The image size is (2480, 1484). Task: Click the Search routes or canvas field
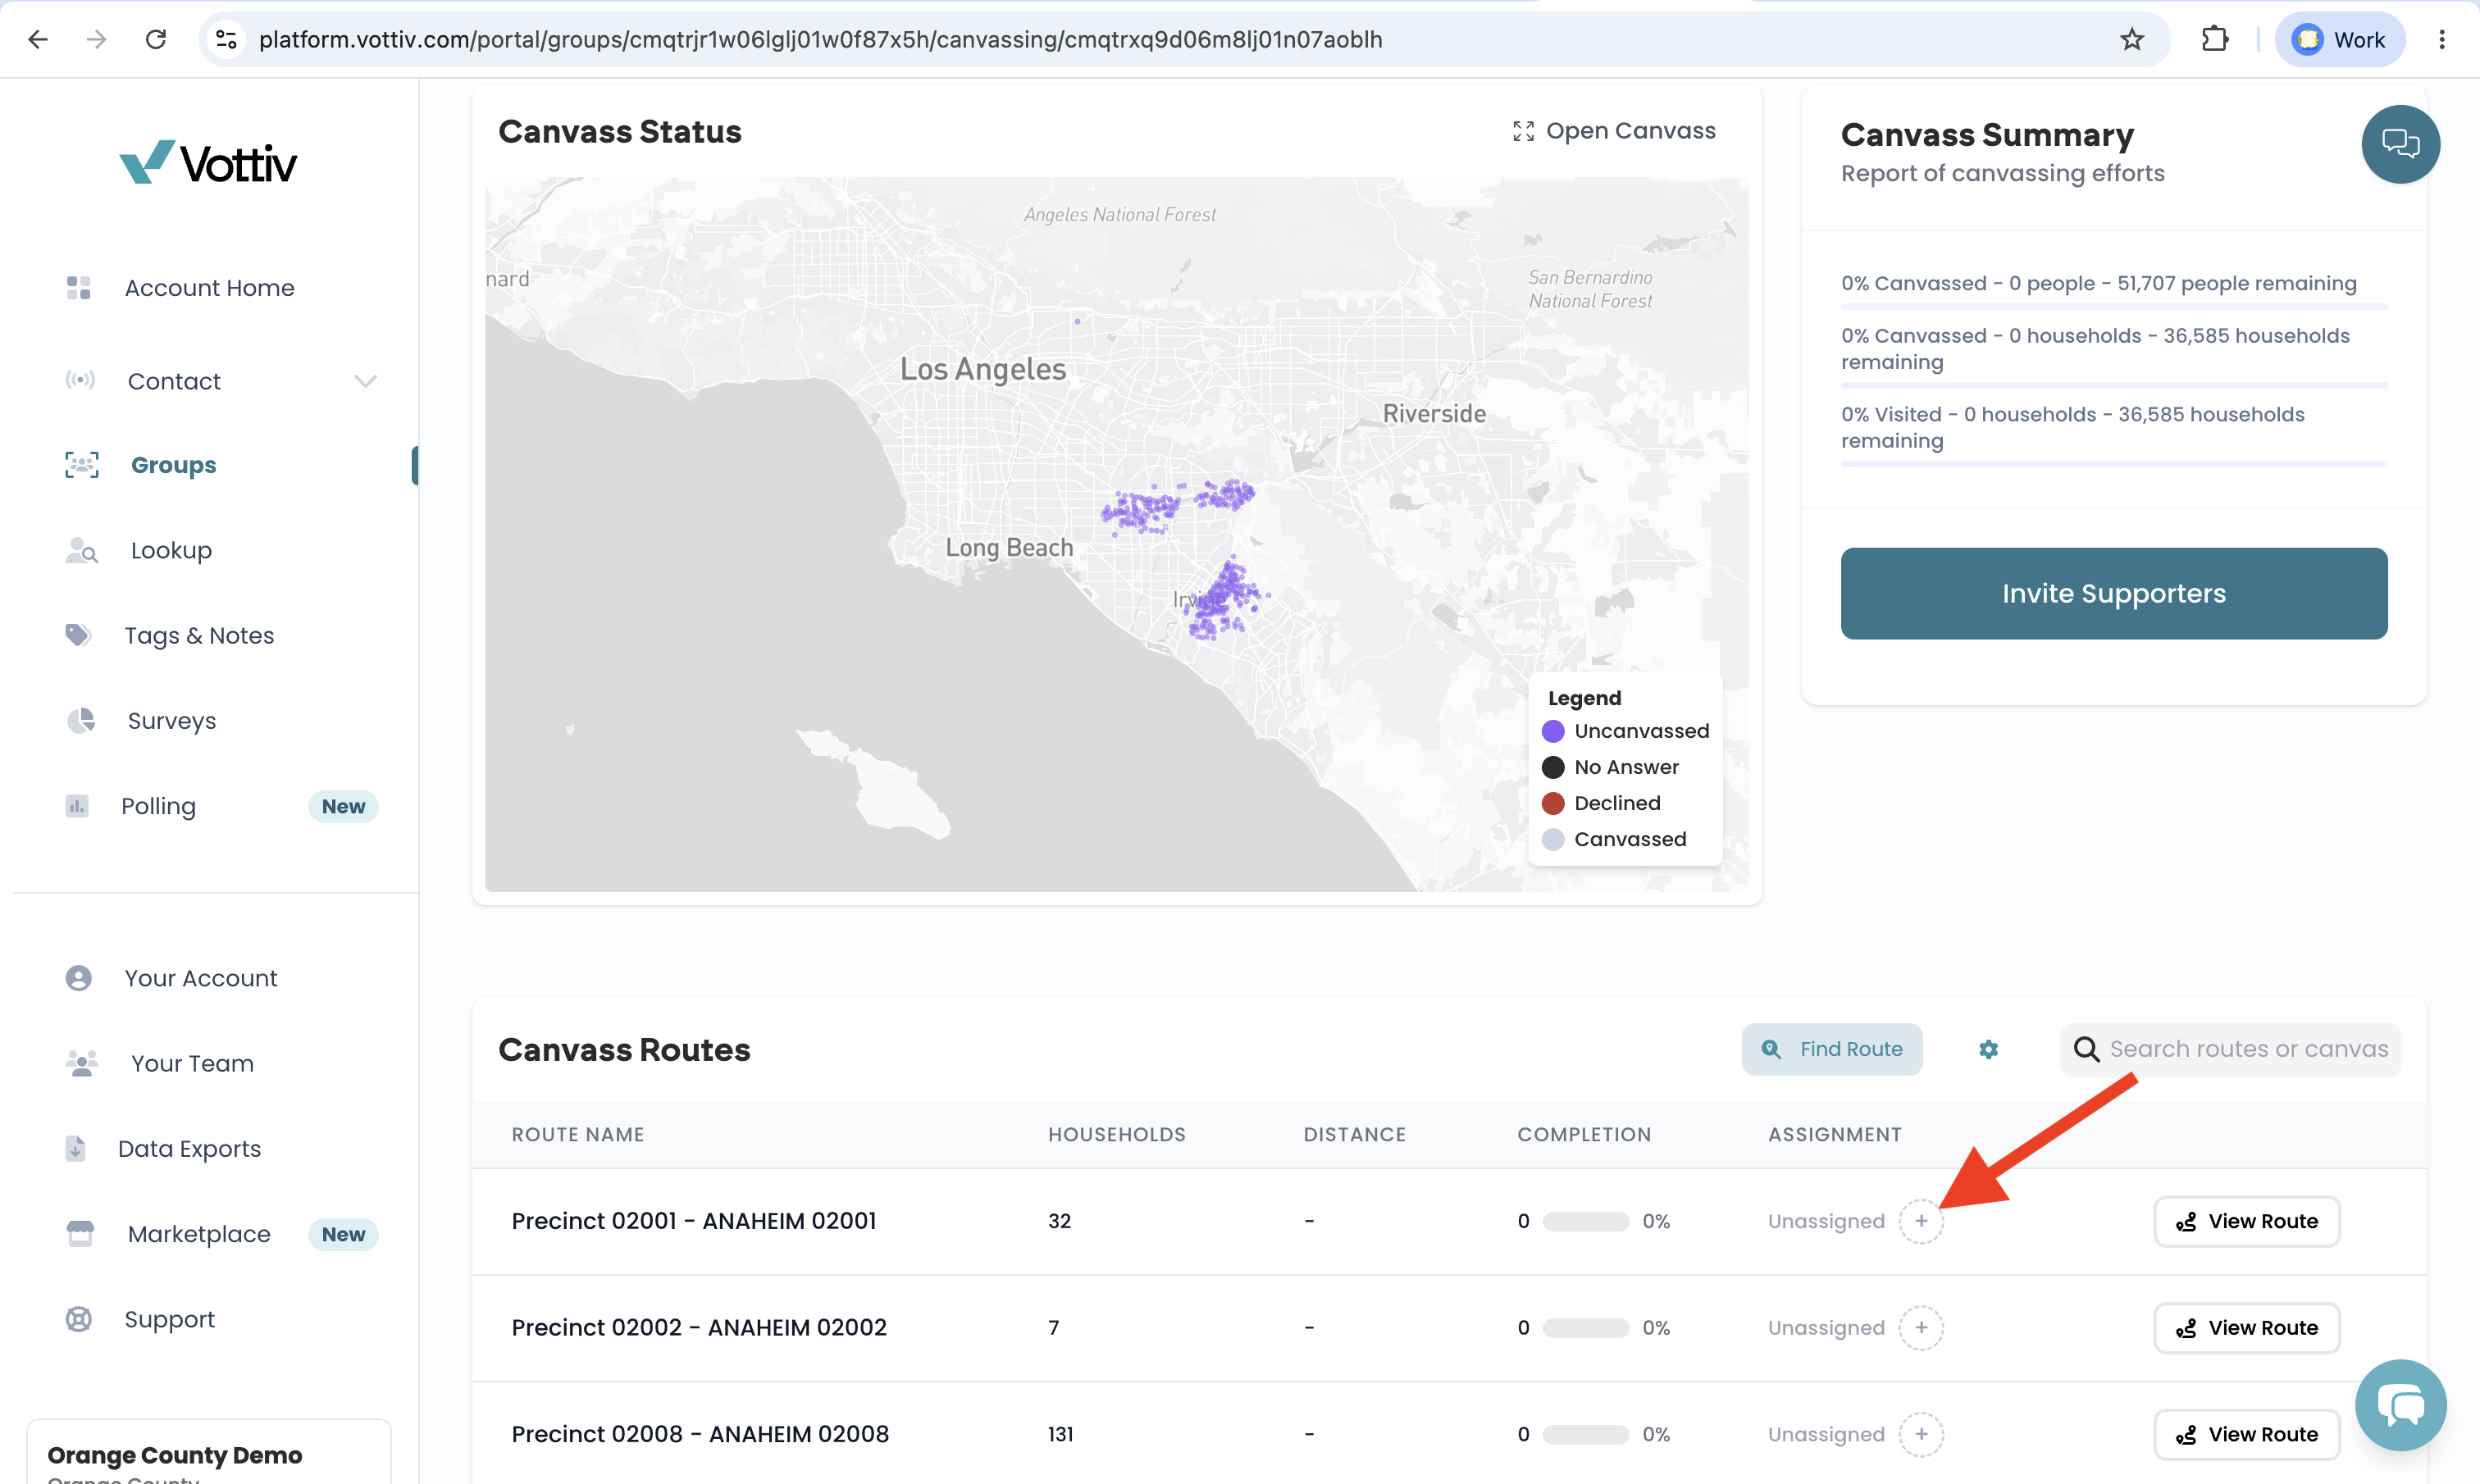pos(2230,1049)
